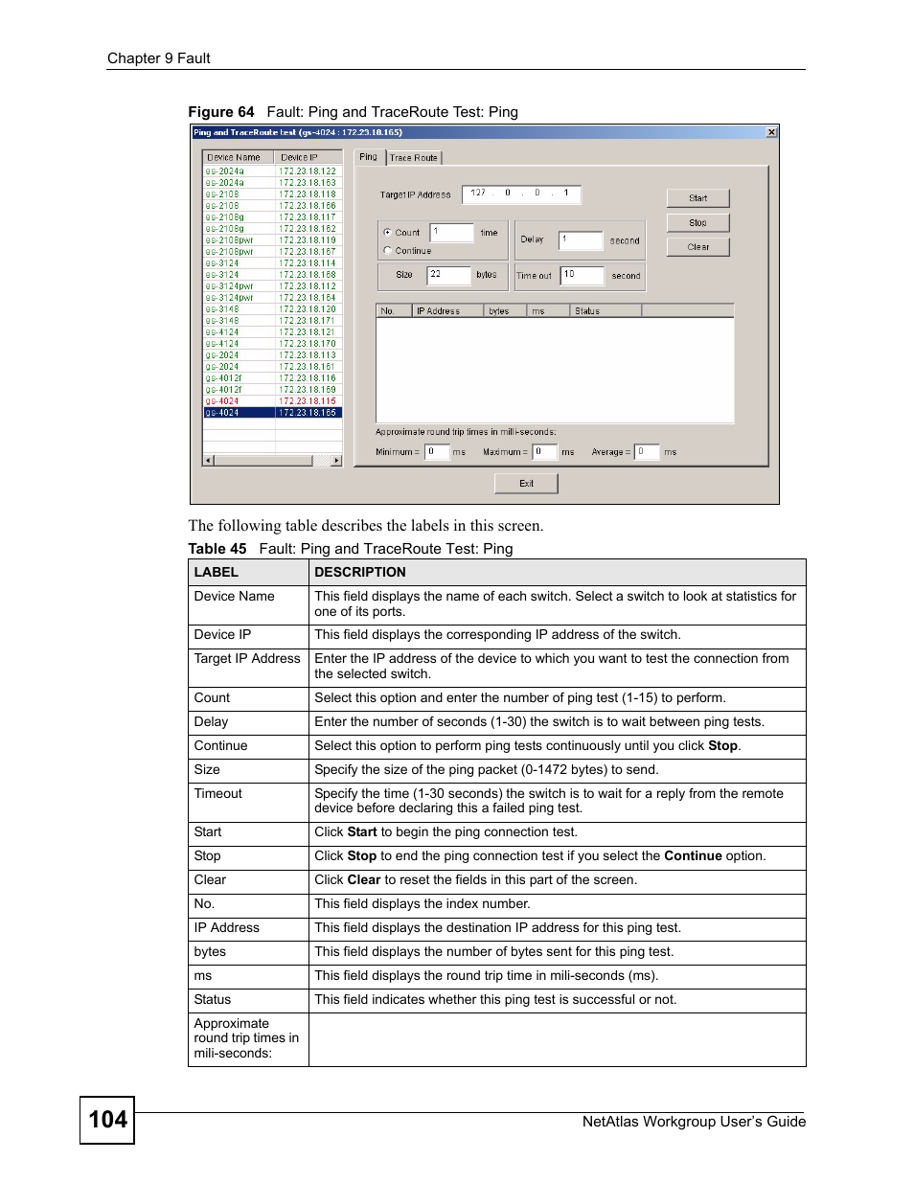Click the bytes results column header
Image resolution: width=914 pixels, height=1183 pixels.
[505, 311]
